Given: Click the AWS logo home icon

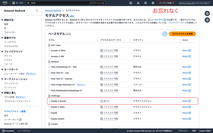Looking at the screenshot, I should coord(5,3).
